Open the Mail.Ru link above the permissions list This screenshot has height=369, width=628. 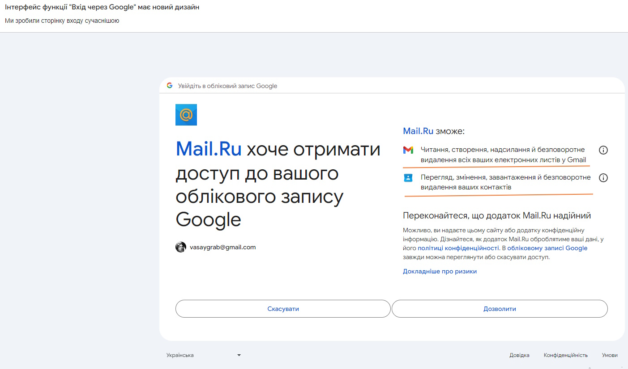[x=418, y=131]
